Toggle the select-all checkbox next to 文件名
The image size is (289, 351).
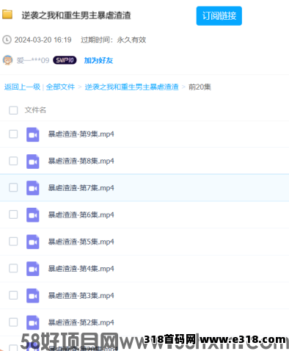pos(13,110)
